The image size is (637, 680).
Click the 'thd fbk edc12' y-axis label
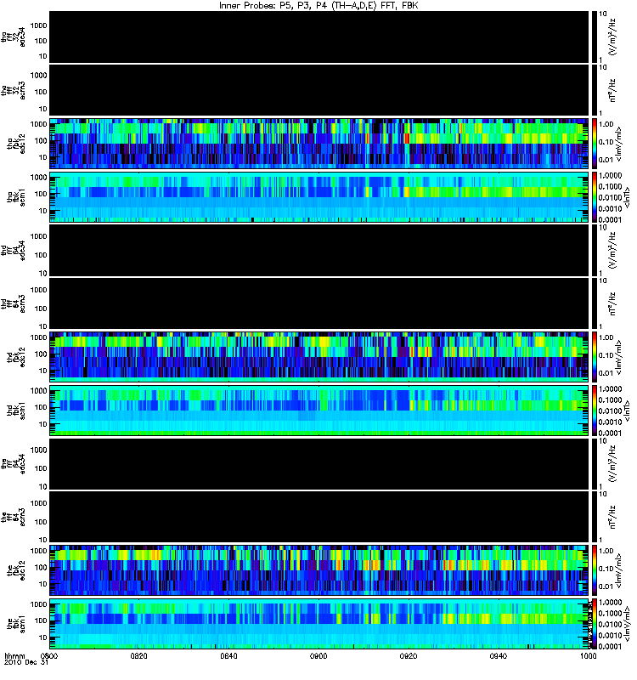tap(16, 357)
